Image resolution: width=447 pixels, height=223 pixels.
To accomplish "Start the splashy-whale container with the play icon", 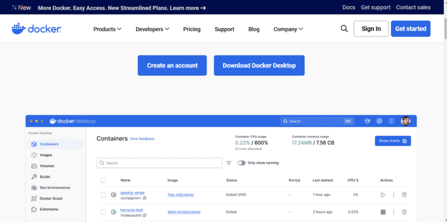I will pyautogui.click(x=383, y=195).
